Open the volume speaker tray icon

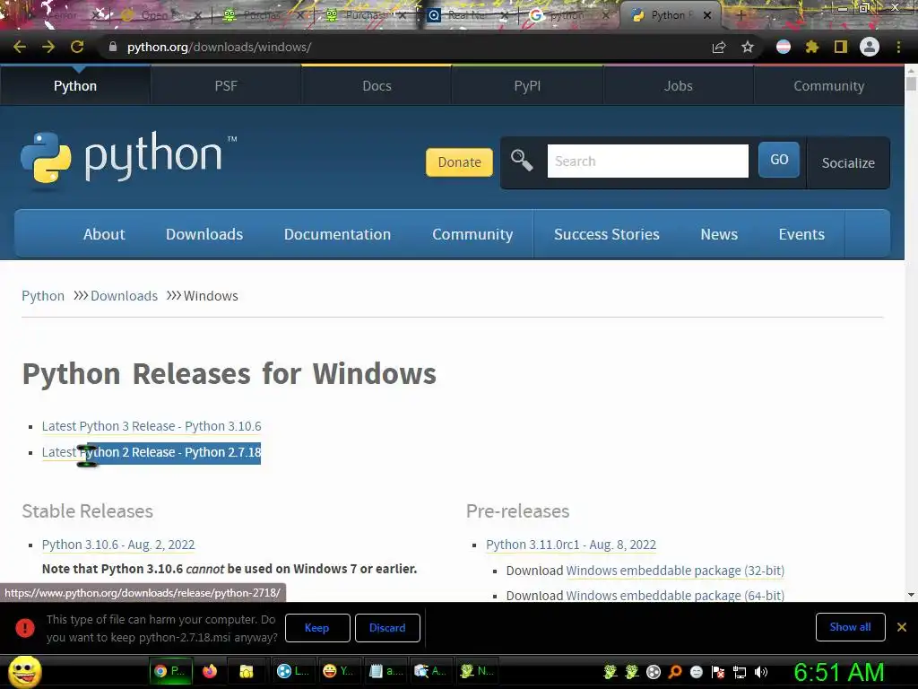coord(760,672)
